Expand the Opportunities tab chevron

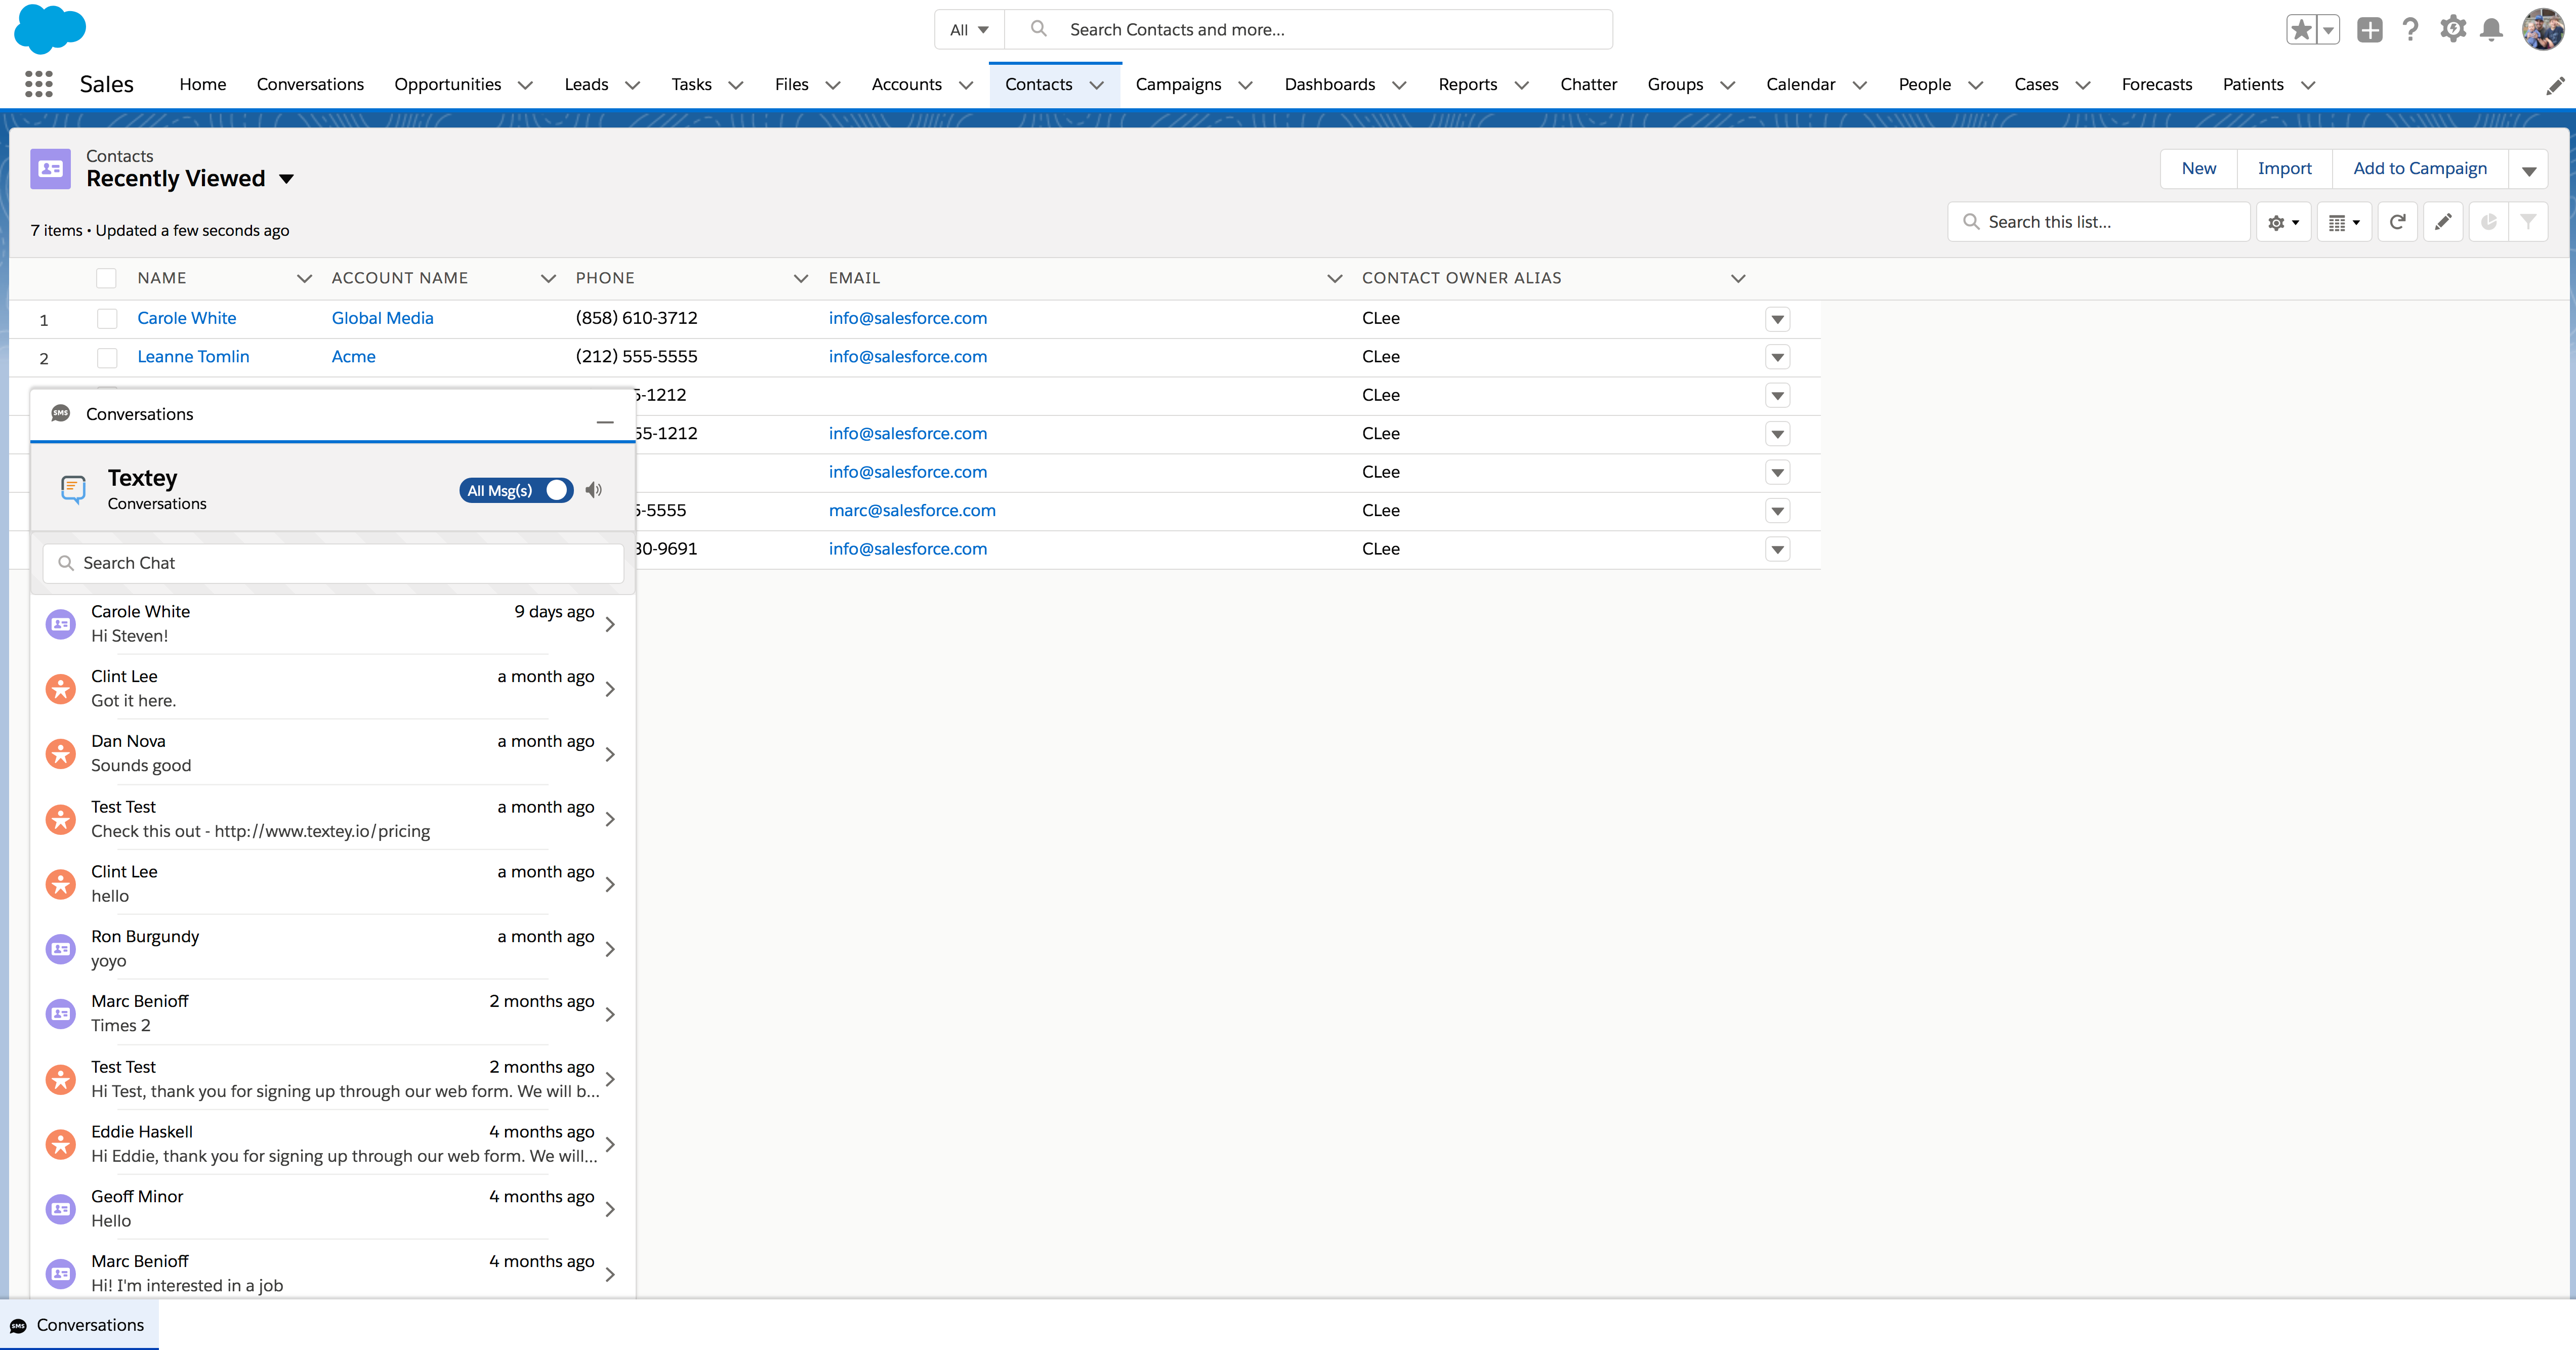[525, 85]
